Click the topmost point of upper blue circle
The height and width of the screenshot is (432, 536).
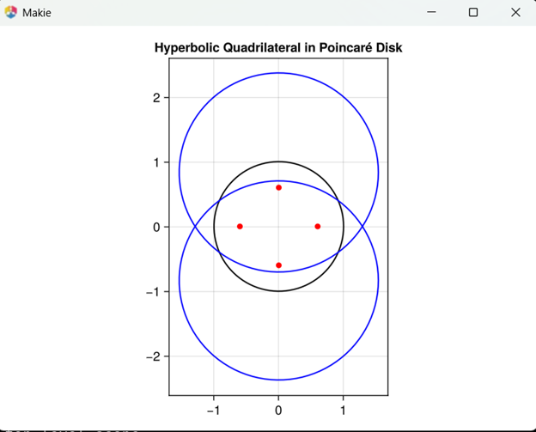[278, 73]
